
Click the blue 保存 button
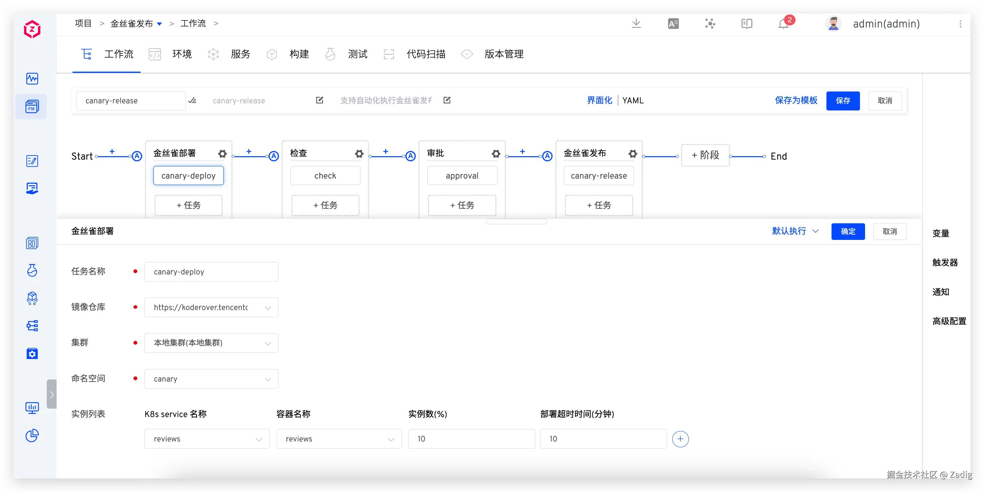coord(843,101)
